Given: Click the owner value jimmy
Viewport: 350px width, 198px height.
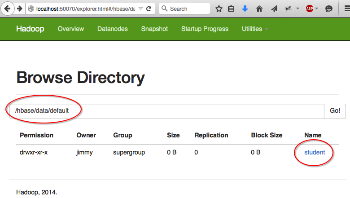Looking at the screenshot, I should 84,153.
